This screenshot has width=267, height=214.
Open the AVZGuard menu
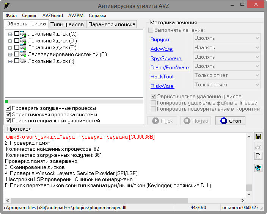[53, 16]
